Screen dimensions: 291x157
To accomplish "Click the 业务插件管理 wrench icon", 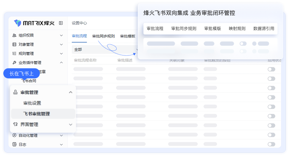I will (x=14, y=63).
